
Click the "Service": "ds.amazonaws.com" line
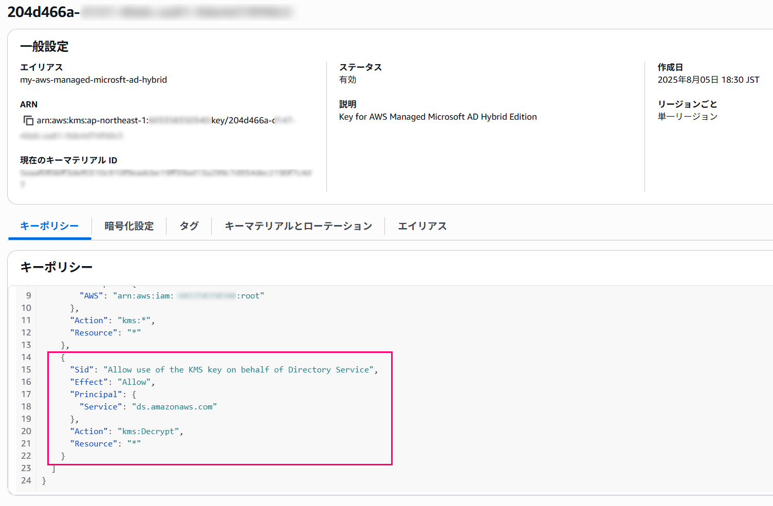coord(148,407)
